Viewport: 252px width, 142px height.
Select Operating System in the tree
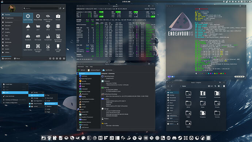point(87,79)
